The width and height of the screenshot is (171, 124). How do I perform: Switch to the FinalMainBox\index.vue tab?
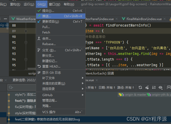coord(144,19)
